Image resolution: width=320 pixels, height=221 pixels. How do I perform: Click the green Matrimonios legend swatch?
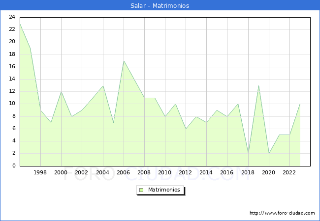tap(141, 190)
